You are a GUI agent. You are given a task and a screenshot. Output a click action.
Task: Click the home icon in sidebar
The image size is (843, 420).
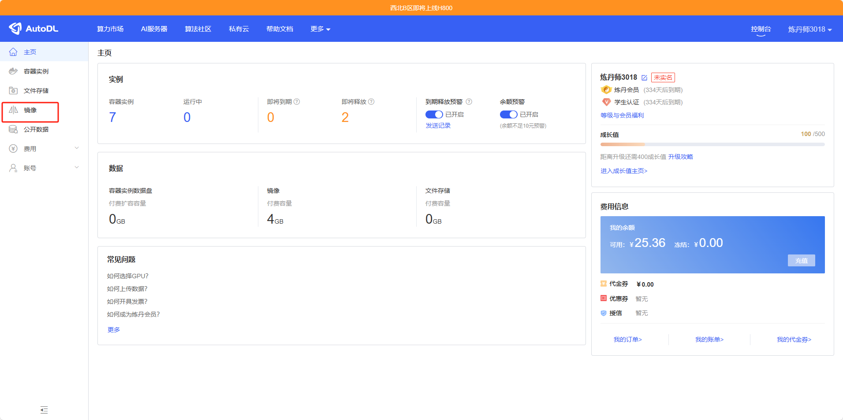point(13,52)
